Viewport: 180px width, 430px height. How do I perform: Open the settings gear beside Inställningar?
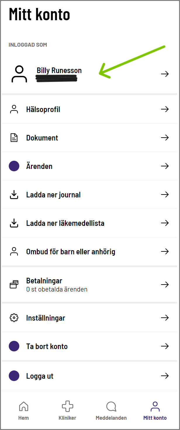click(x=14, y=318)
